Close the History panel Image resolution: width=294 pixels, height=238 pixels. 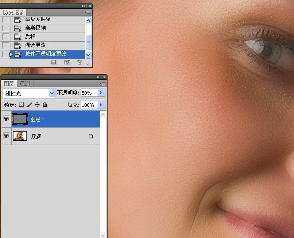pyautogui.click(x=90, y=6)
